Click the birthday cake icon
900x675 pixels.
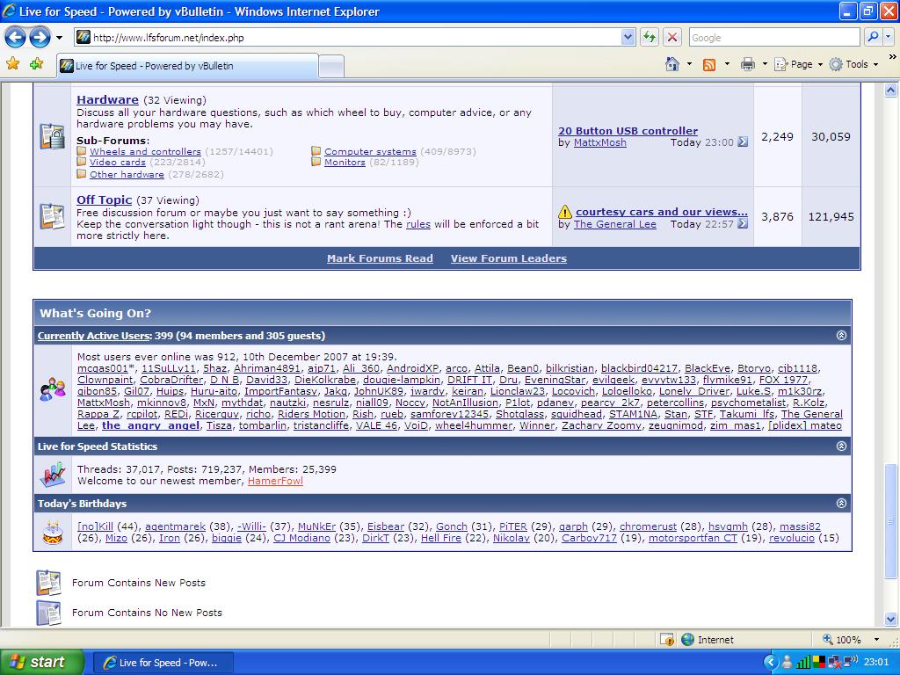53,532
